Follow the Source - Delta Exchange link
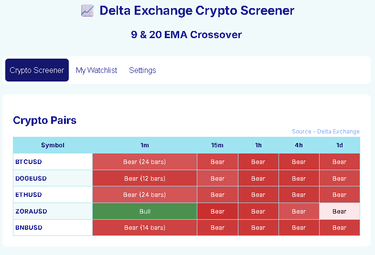Image resolution: width=375 pixels, height=255 pixels. pyautogui.click(x=325, y=132)
